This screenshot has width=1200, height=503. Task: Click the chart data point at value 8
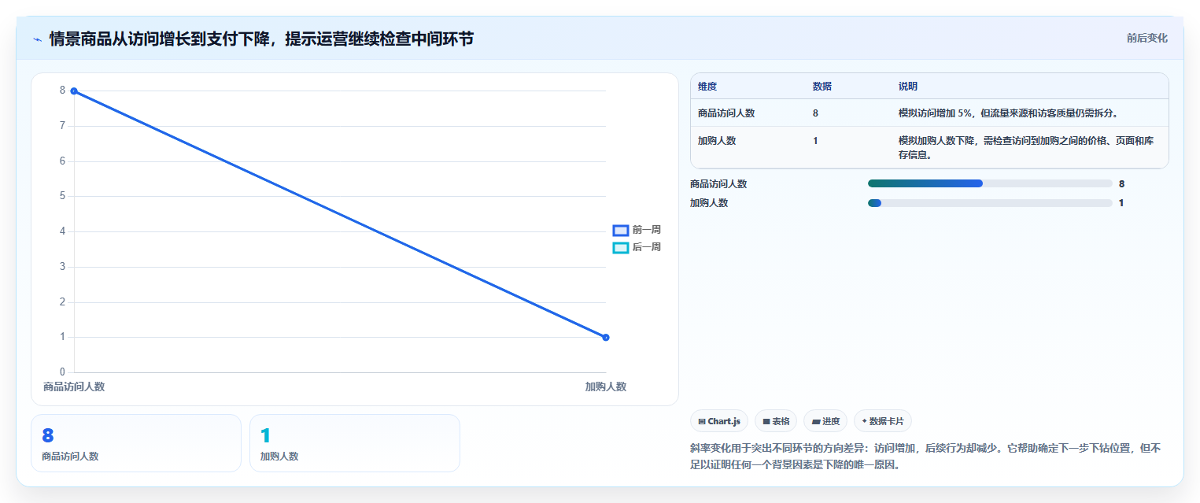[74, 91]
